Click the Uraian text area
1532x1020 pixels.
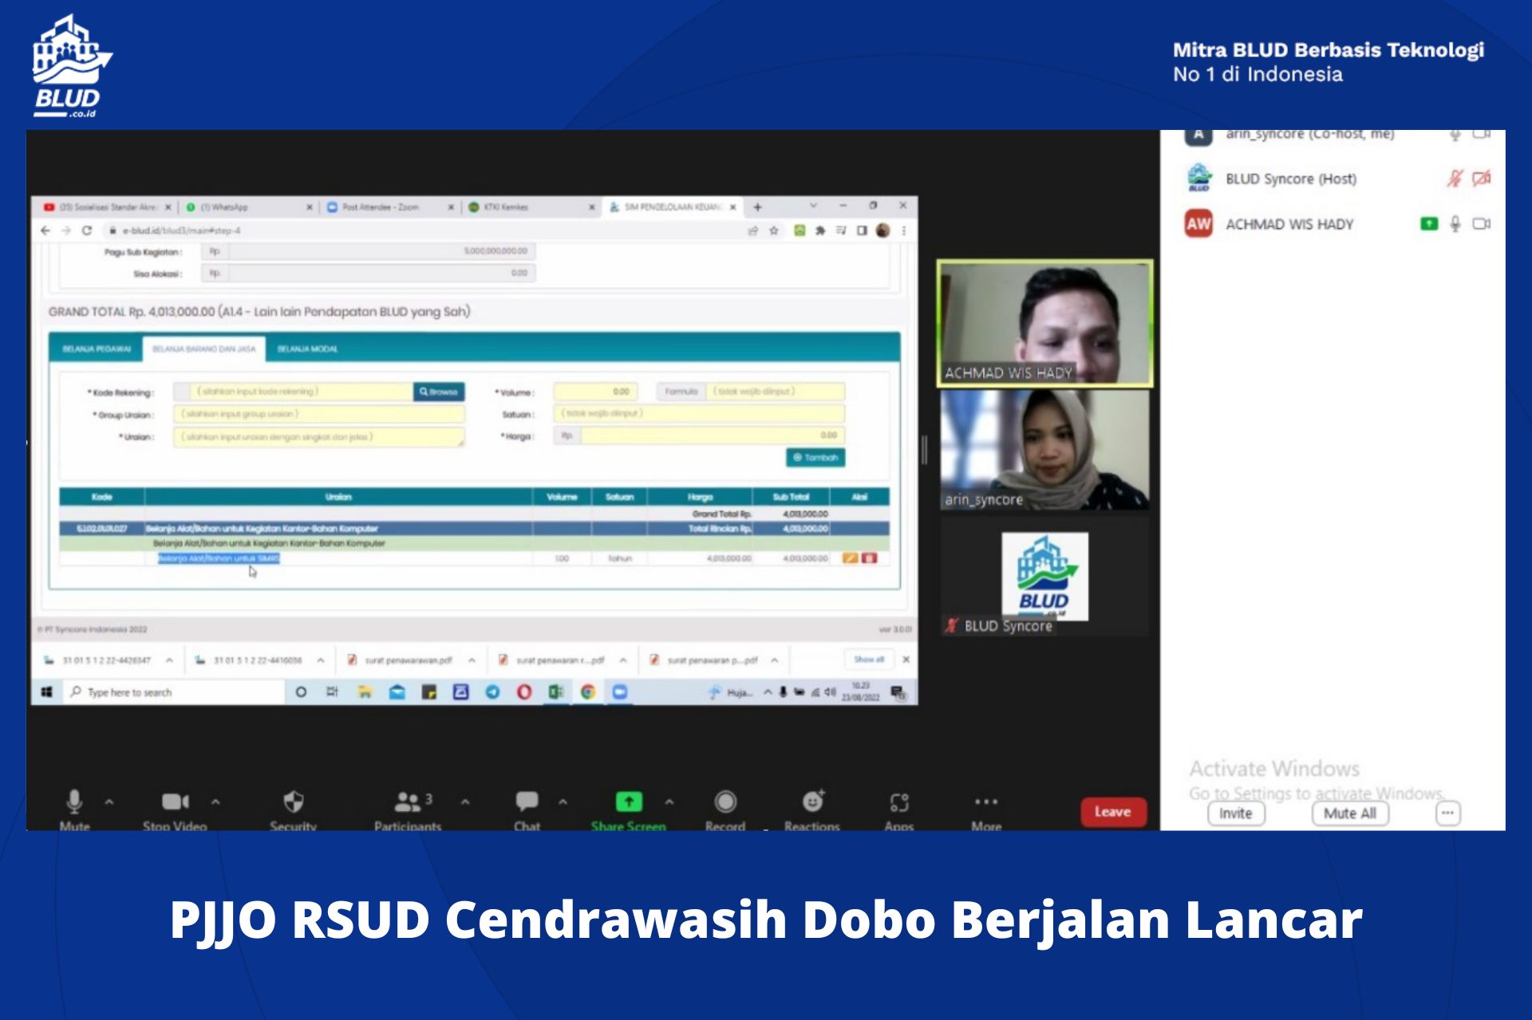[319, 437]
